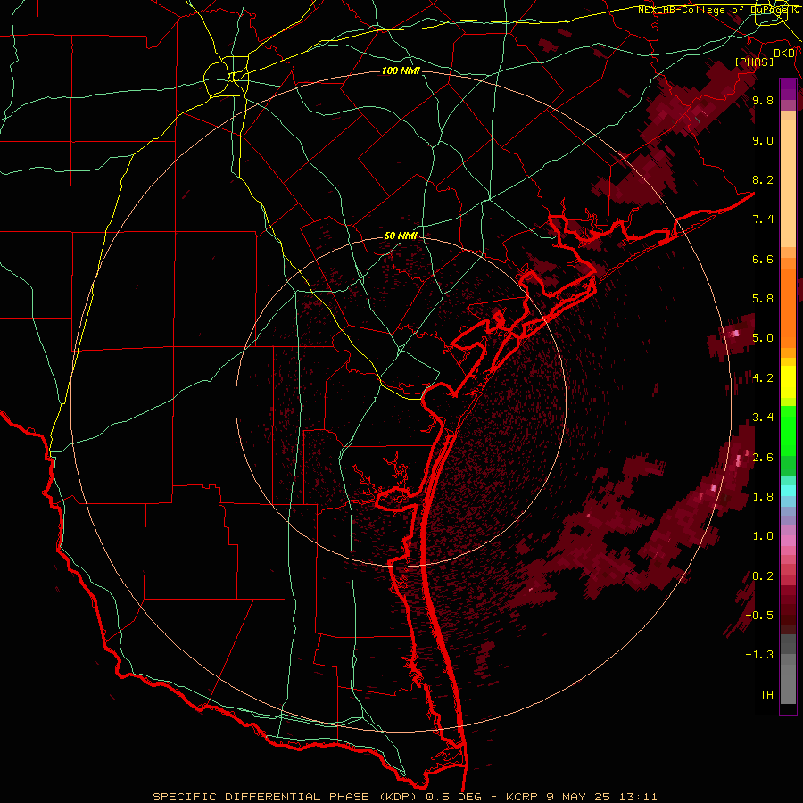The width and height of the screenshot is (803, 803).
Task: Click the 2.6 value on color scale
Action: pyautogui.click(x=763, y=458)
